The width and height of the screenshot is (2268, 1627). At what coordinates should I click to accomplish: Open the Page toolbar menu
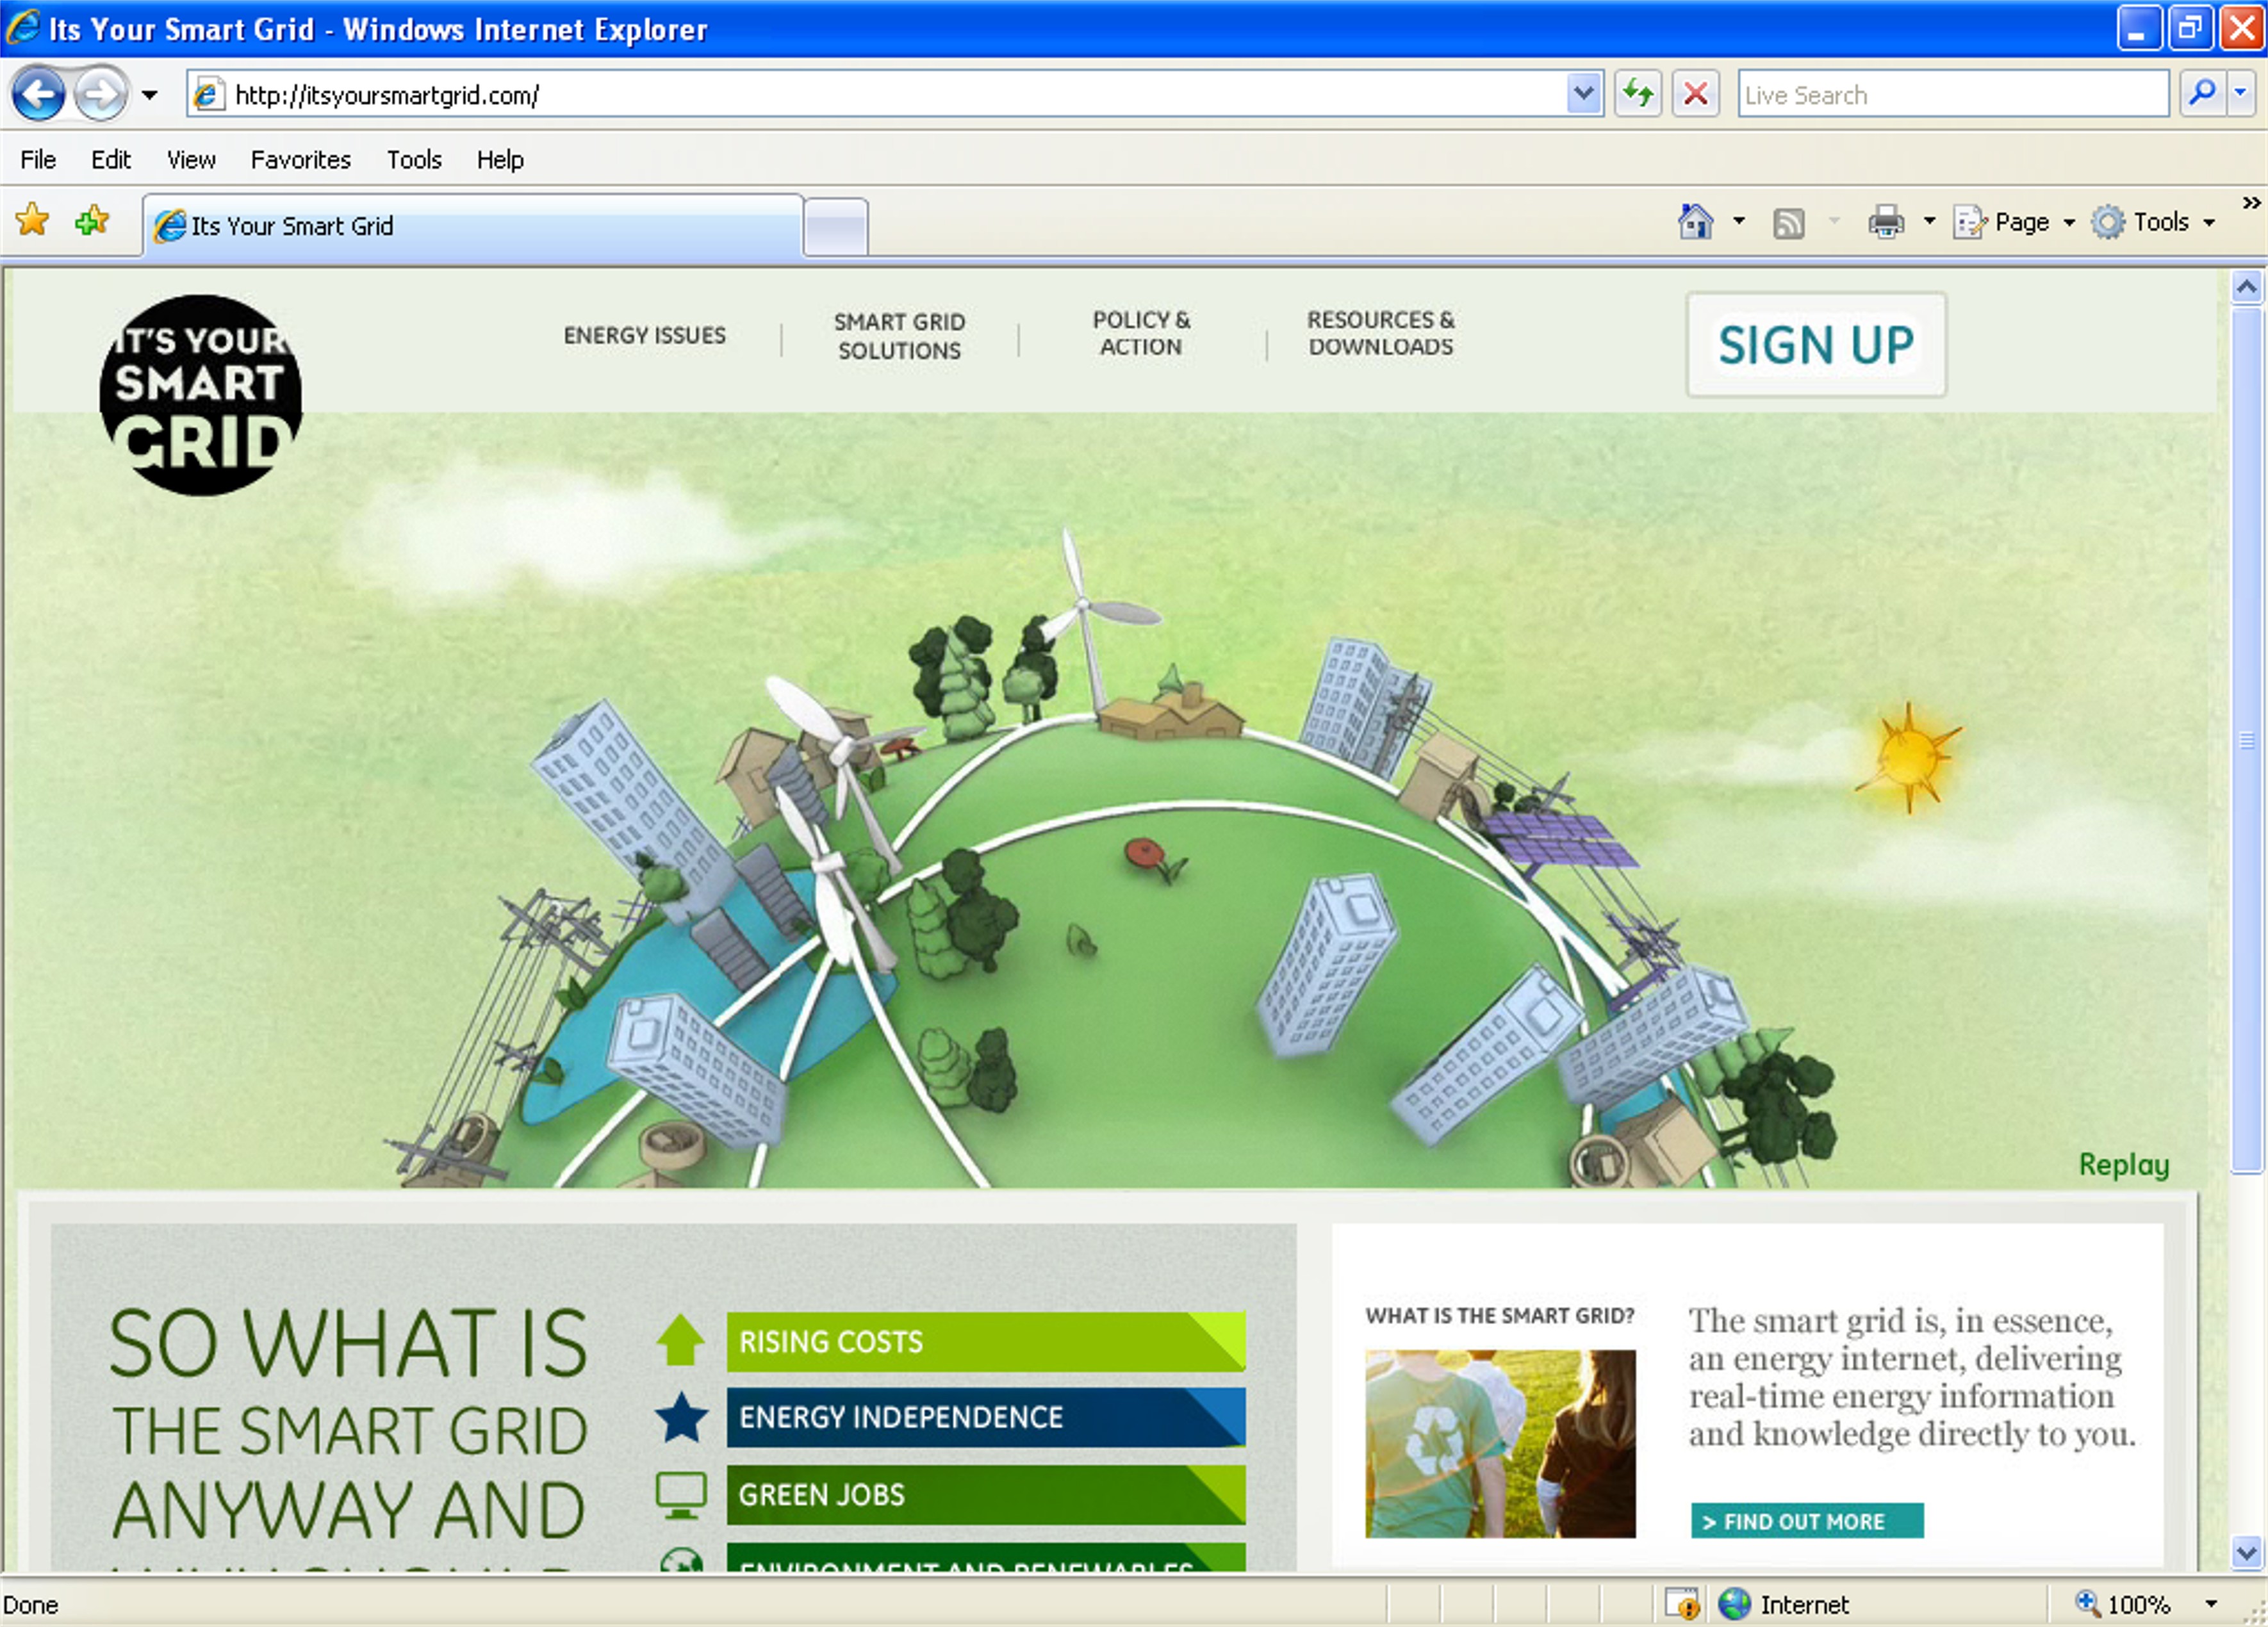2014,222
